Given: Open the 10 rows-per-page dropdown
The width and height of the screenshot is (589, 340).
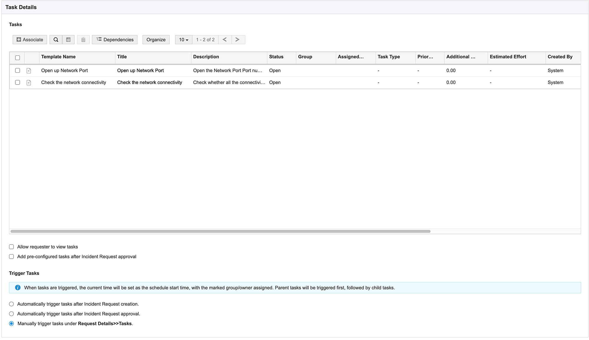Looking at the screenshot, I should pyautogui.click(x=183, y=39).
